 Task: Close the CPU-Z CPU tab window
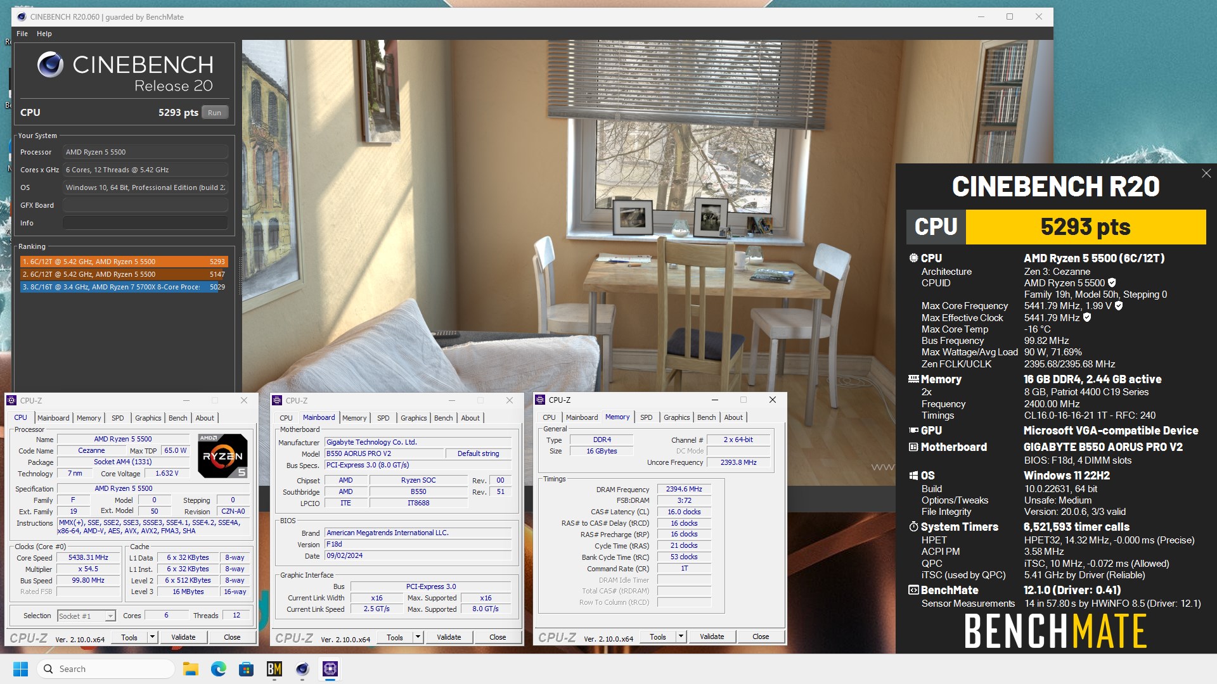tap(243, 400)
